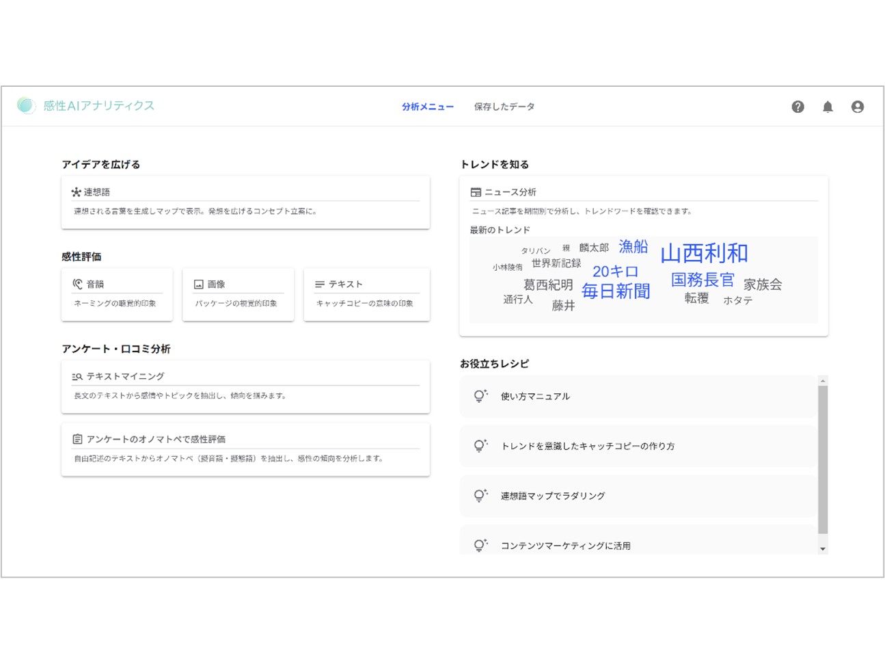Click the recipe list scroll down arrow

[x=823, y=548]
